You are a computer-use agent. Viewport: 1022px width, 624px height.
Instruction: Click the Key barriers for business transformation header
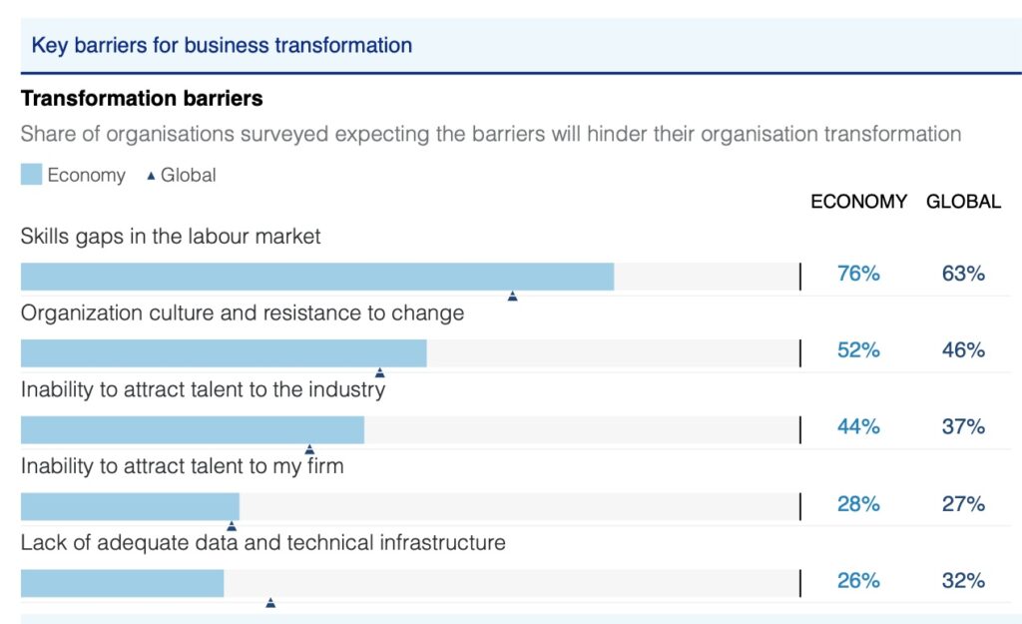pyautogui.click(x=222, y=45)
